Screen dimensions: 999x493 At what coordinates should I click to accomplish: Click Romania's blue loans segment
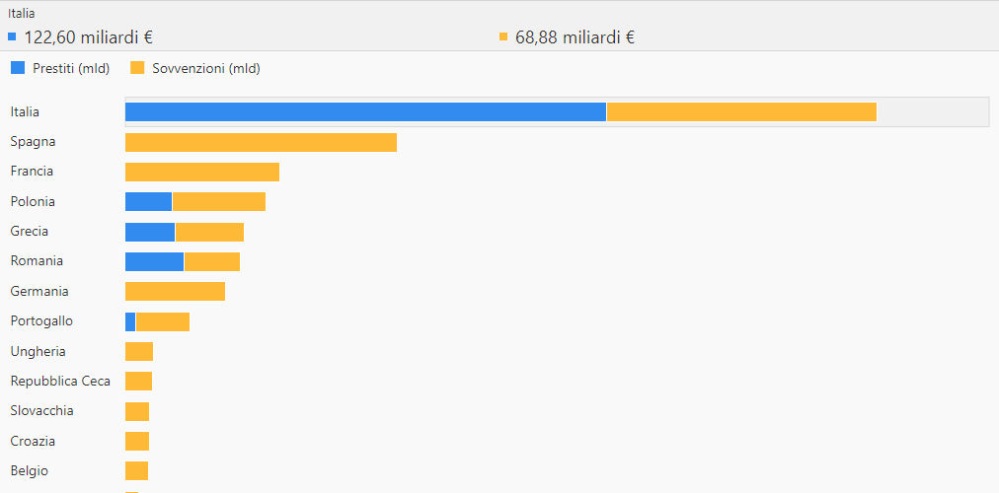(x=154, y=262)
